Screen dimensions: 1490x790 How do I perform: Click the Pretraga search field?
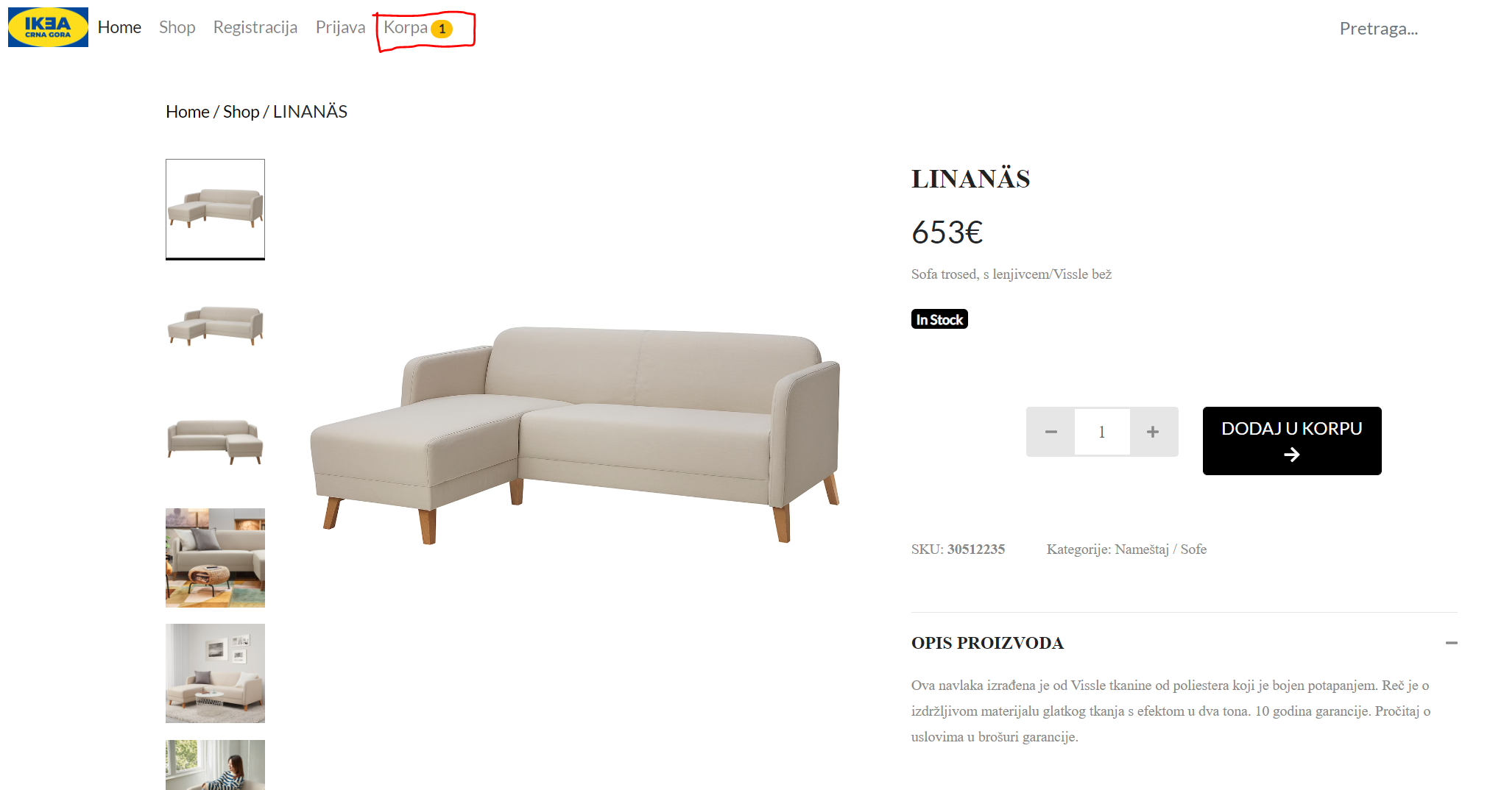(x=1378, y=29)
